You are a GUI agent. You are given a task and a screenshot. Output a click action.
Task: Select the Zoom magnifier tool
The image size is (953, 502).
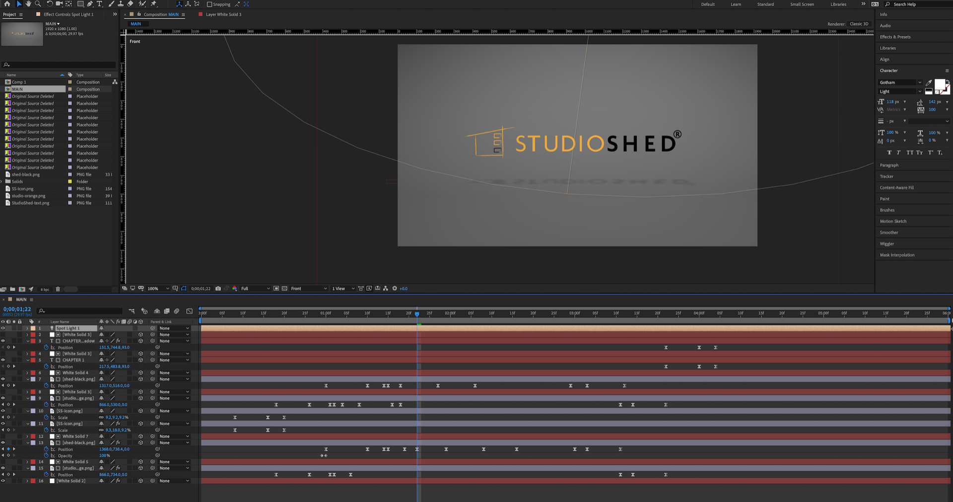(x=38, y=4)
